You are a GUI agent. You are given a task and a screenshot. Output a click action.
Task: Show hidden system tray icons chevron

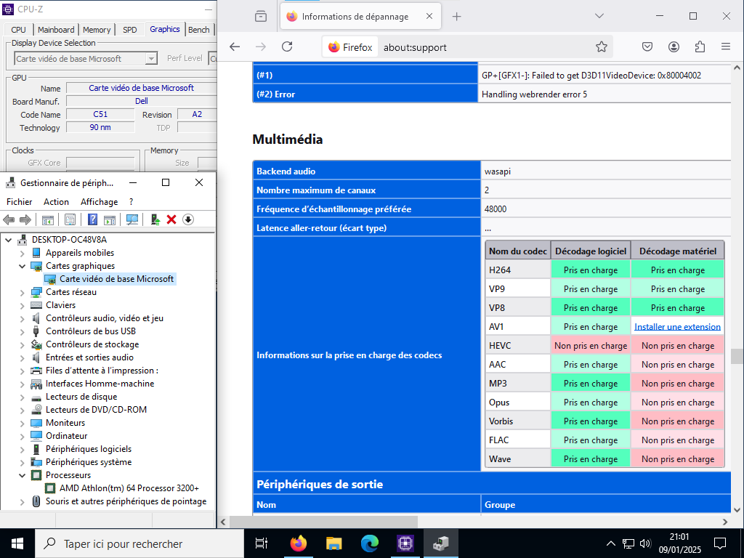click(x=610, y=543)
